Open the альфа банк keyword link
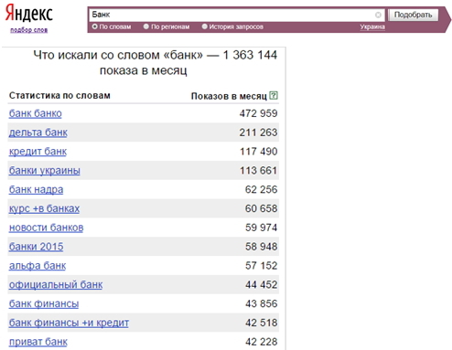Screen dimensions: 452x350 coord(38,266)
